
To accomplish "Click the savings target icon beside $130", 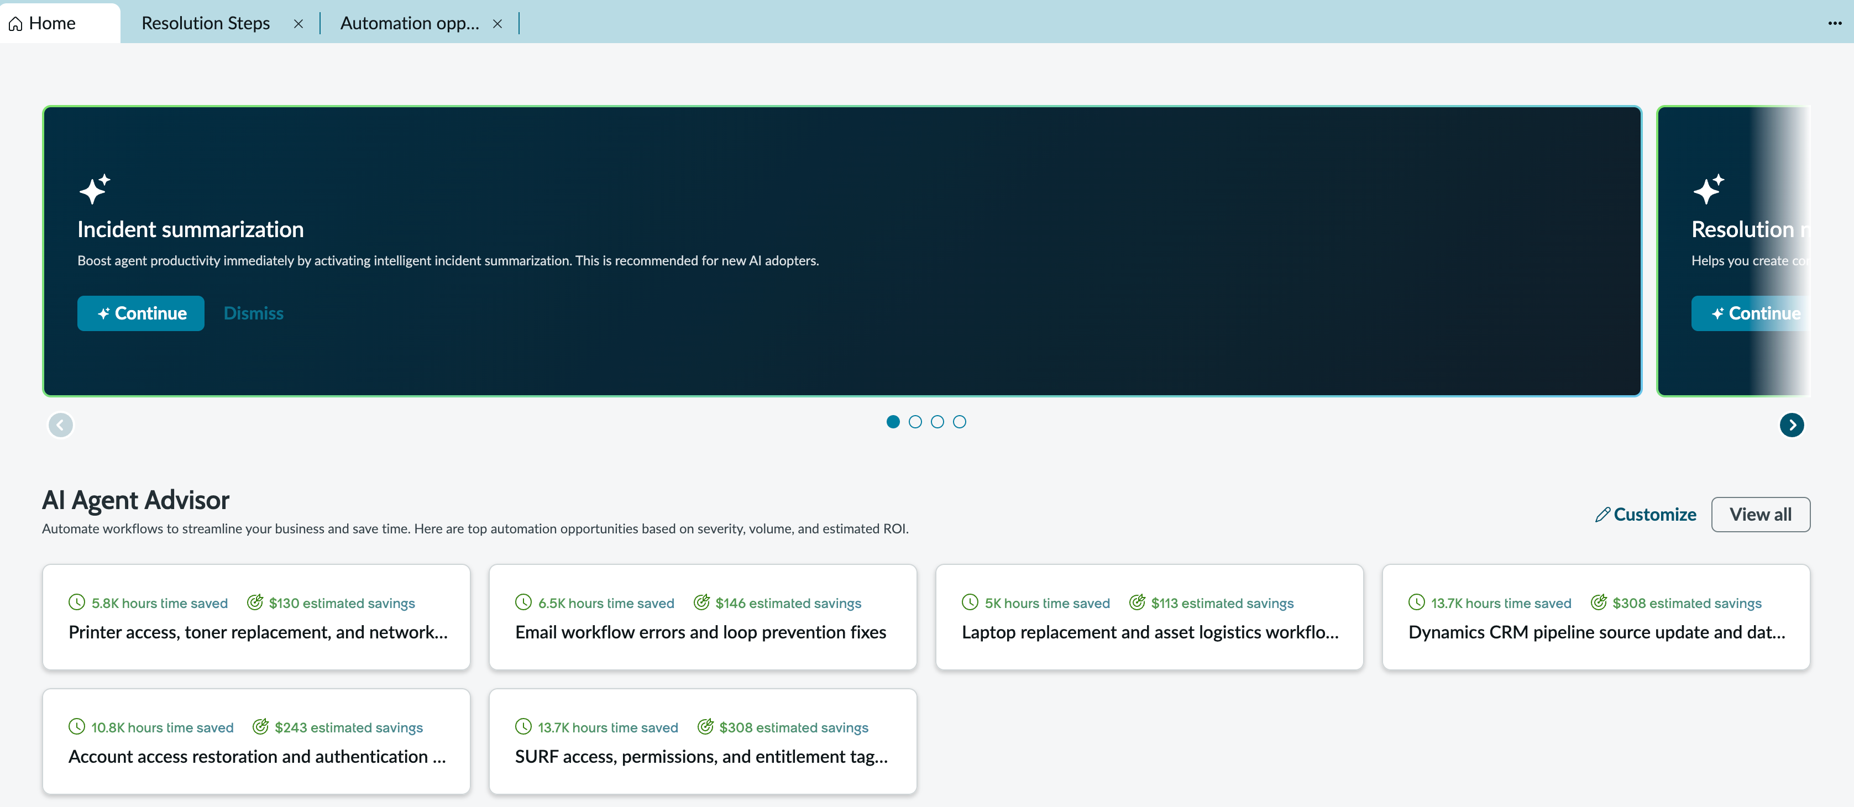I will click(x=255, y=602).
